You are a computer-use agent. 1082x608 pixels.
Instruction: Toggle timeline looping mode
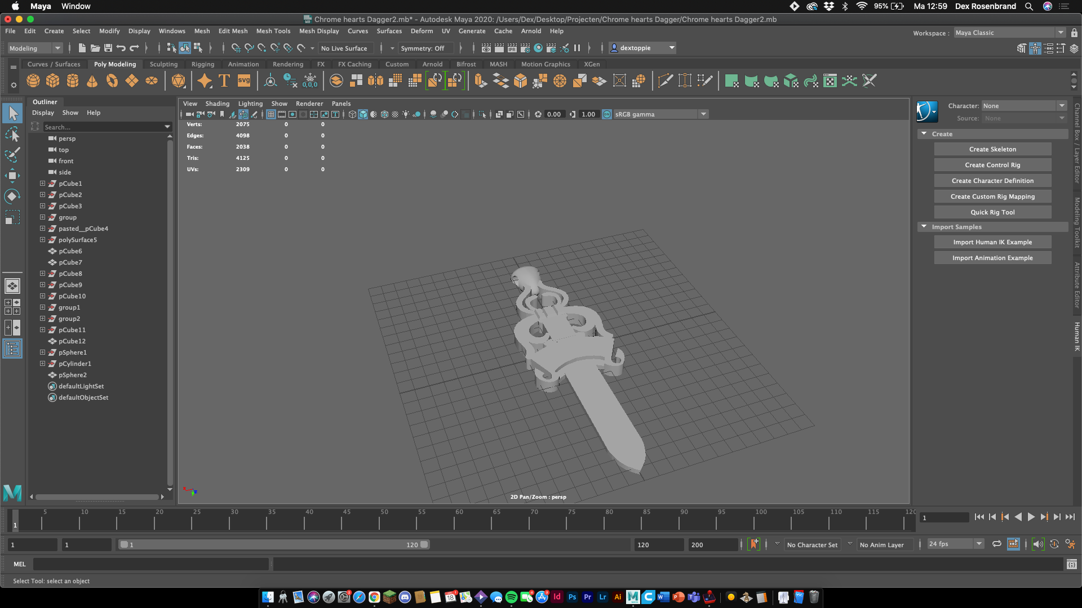tap(997, 544)
